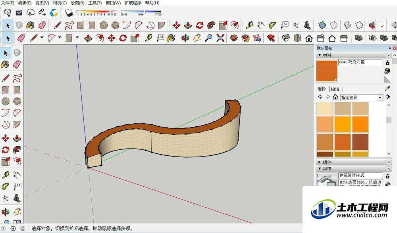Click the swatch list scroll-down arrow

pos(389,154)
